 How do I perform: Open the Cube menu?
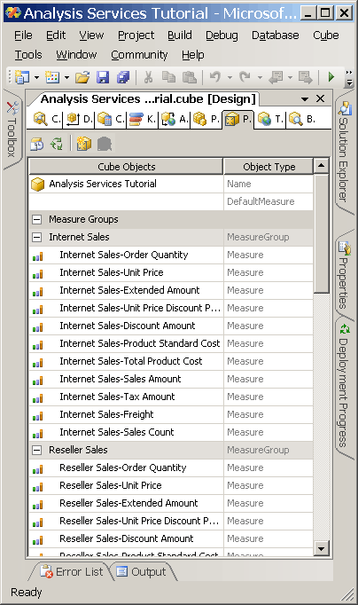tap(325, 35)
